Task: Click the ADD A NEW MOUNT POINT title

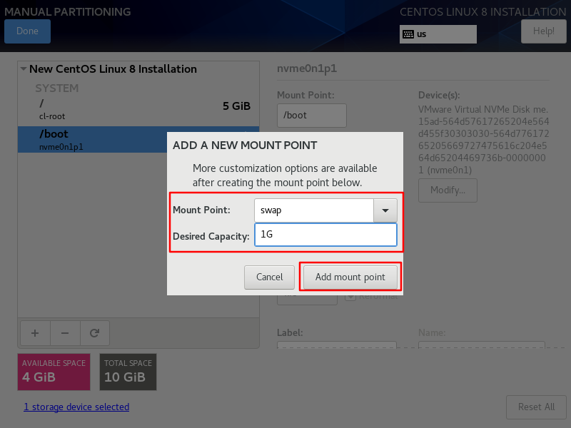Action: (245, 146)
